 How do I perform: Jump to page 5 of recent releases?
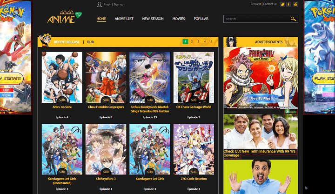tap(211, 42)
